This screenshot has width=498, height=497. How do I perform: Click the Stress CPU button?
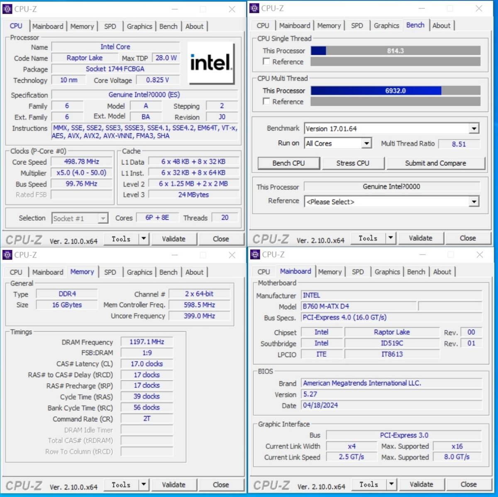pos(353,163)
